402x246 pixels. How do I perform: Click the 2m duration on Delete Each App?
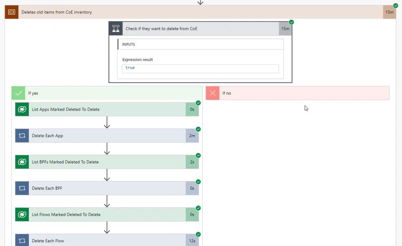(x=192, y=136)
